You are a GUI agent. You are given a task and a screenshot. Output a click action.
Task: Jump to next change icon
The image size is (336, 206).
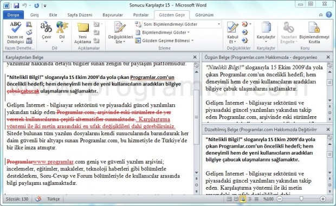coord(245,40)
